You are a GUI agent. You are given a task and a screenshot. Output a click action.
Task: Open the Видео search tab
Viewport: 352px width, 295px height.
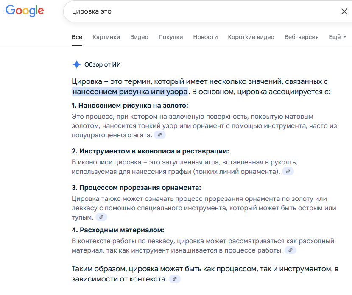point(139,37)
